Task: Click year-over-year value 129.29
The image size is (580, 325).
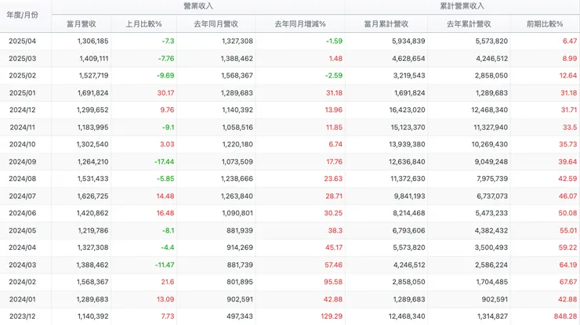Action: tap(332, 316)
